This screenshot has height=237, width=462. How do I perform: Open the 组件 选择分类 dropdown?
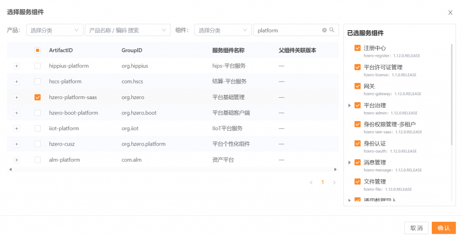point(223,30)
